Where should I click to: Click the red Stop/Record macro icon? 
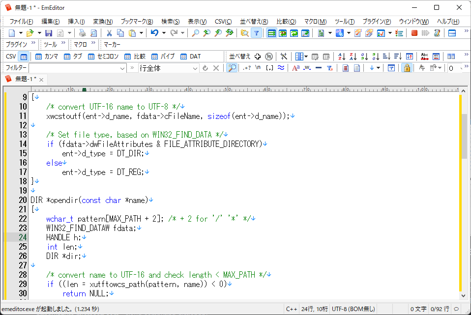pos(414,33)
